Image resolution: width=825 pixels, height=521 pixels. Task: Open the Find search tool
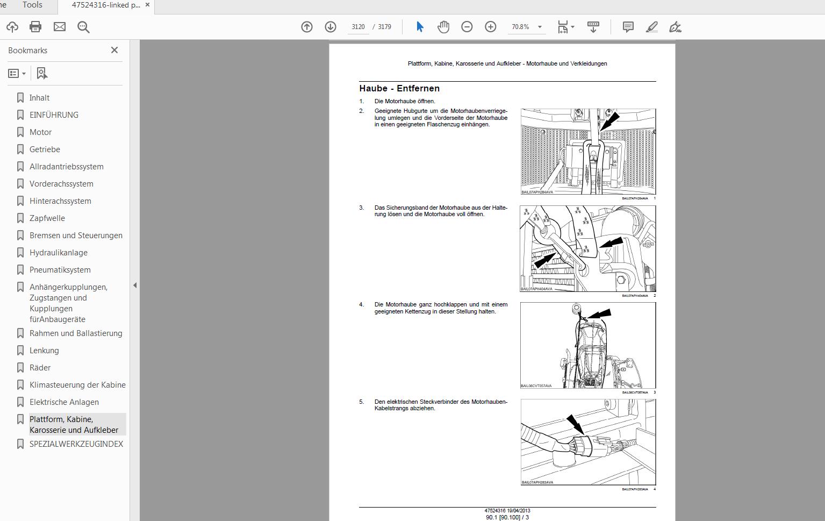click(x=83, y=26)
